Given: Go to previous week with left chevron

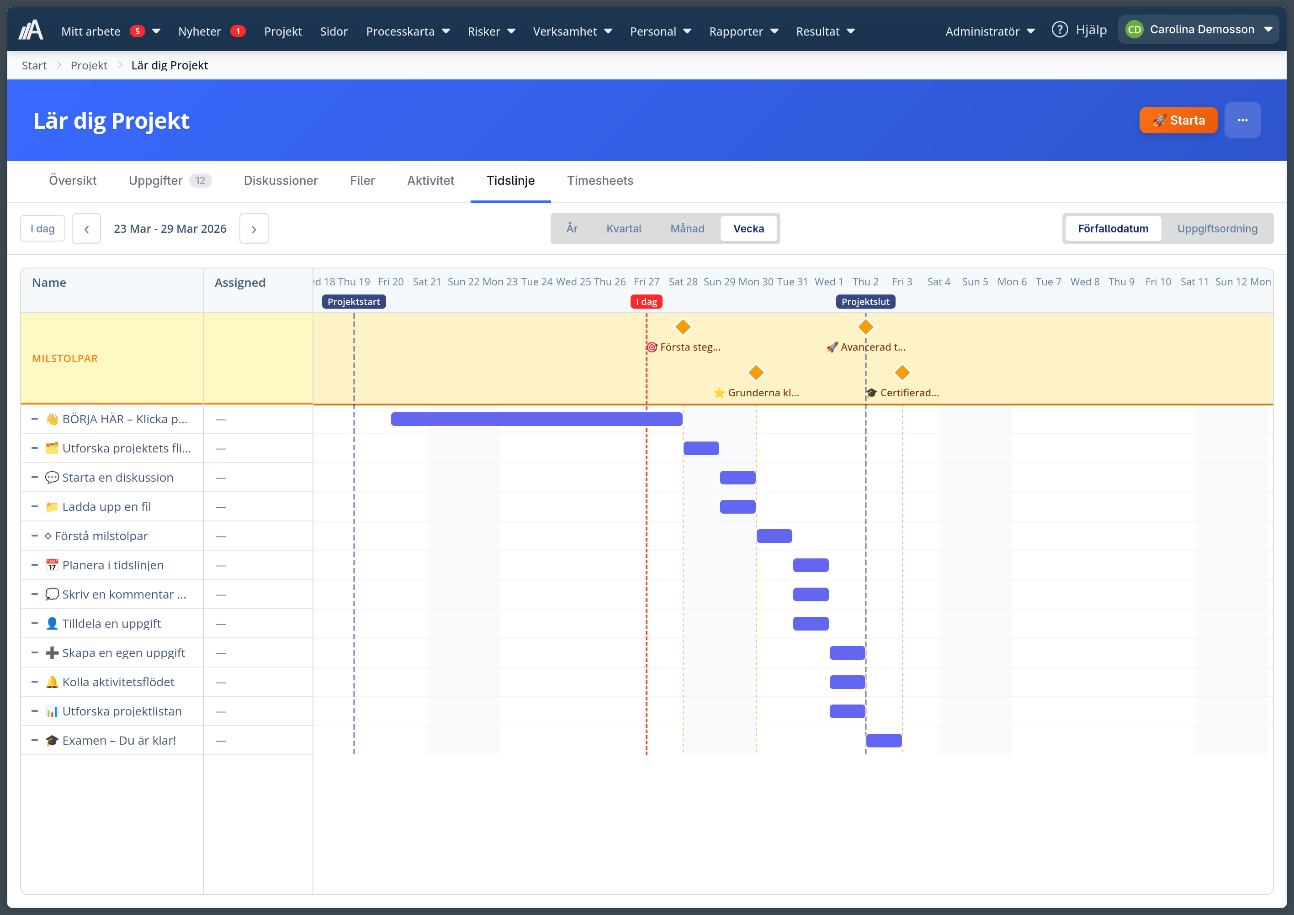Looking at the screenshot, I should pyautogui.click(x=86, y=229).
